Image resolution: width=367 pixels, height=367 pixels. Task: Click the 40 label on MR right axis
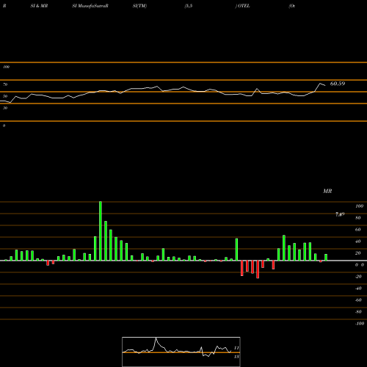tap(358, 241)
